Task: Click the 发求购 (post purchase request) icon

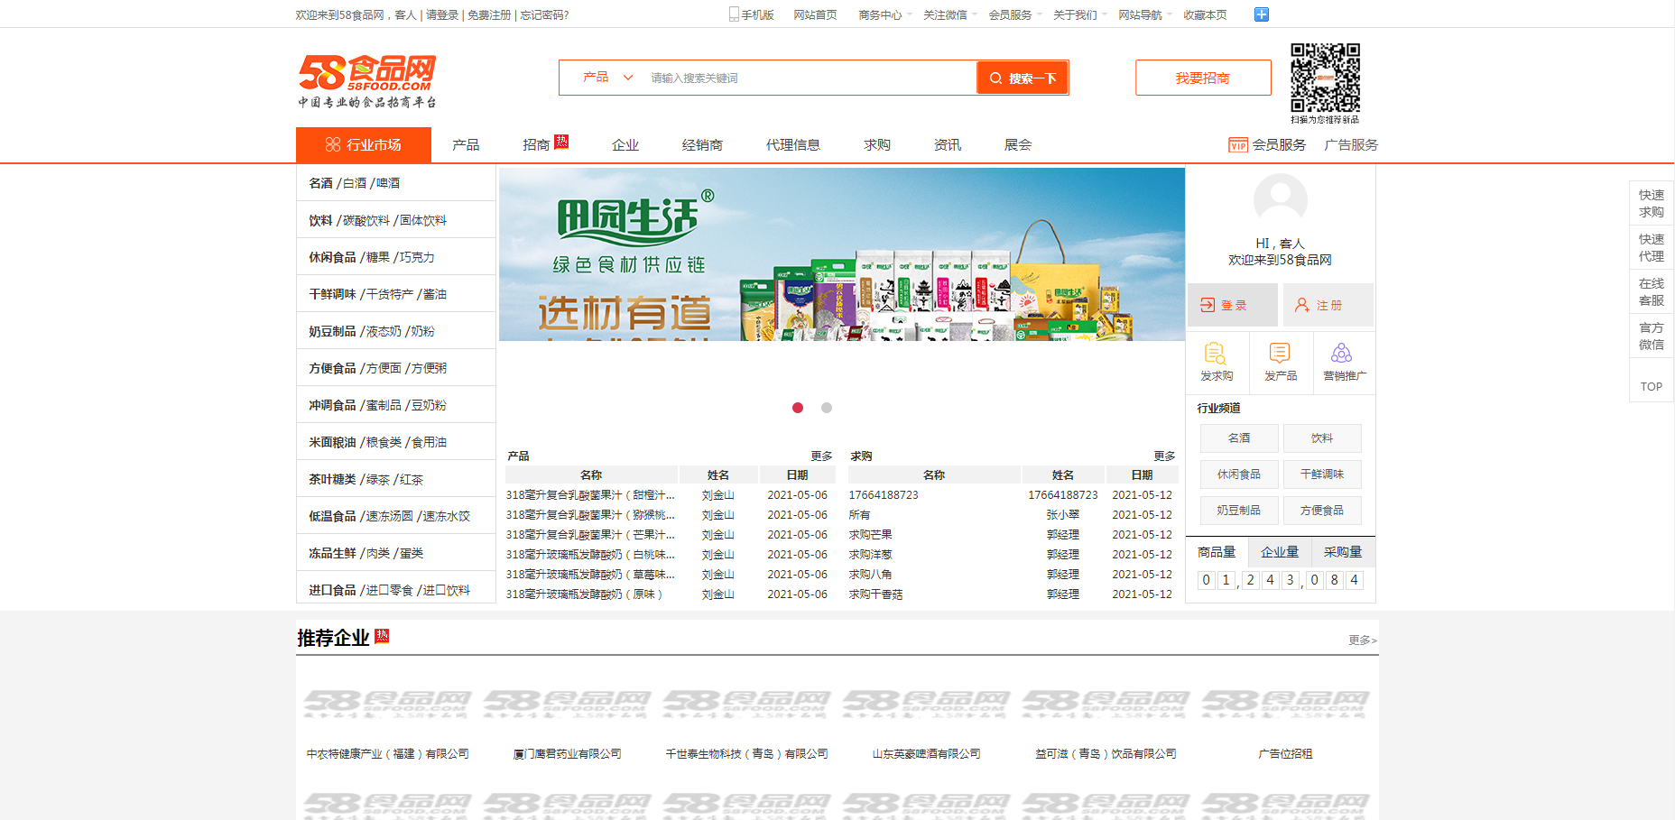Action: pyautogui.click(x=1217, y=357)
